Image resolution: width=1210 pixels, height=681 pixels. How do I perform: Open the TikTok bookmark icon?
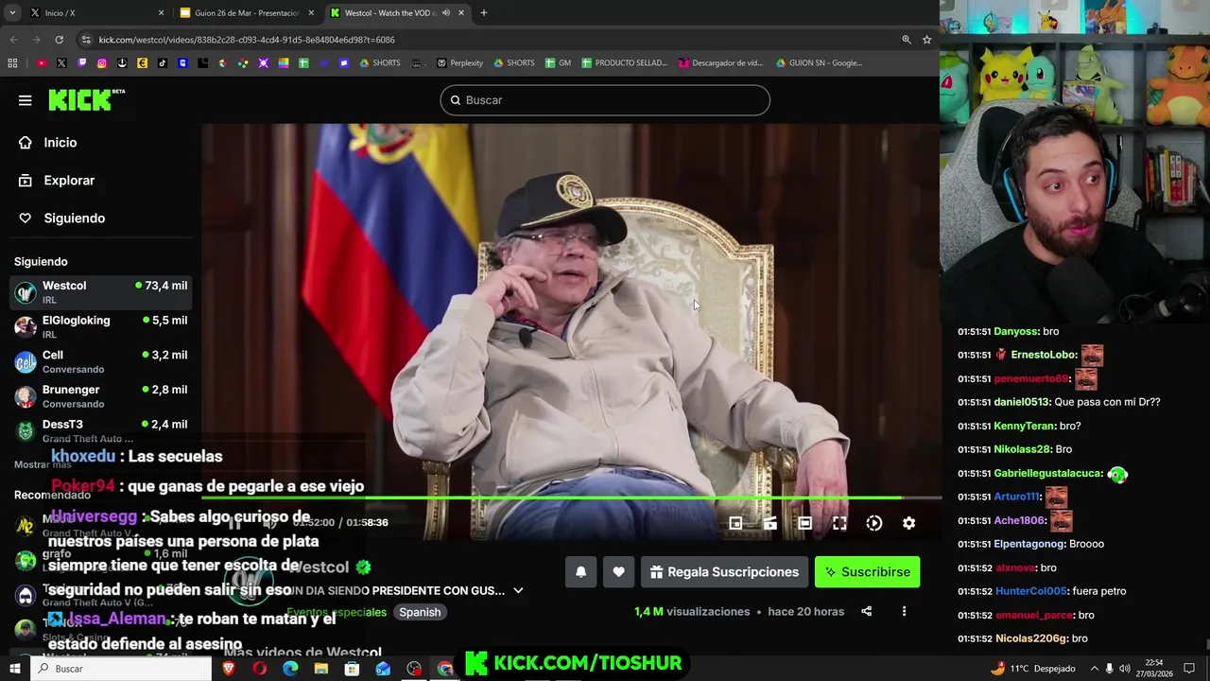(163, 63)
